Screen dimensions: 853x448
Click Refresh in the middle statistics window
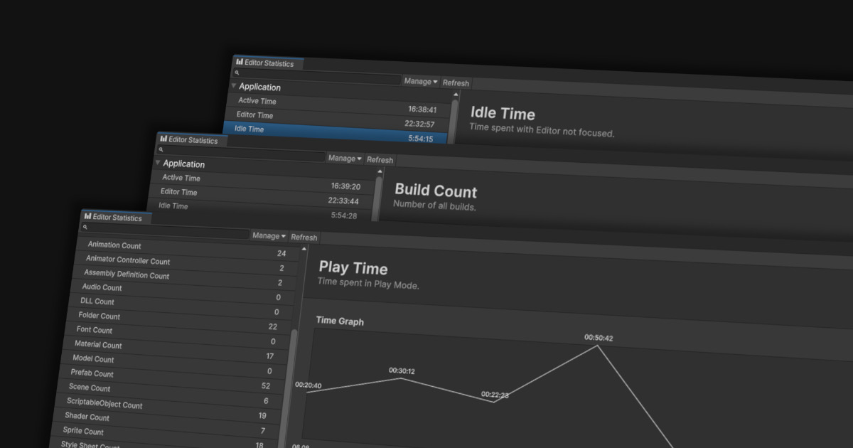(380, 159)
